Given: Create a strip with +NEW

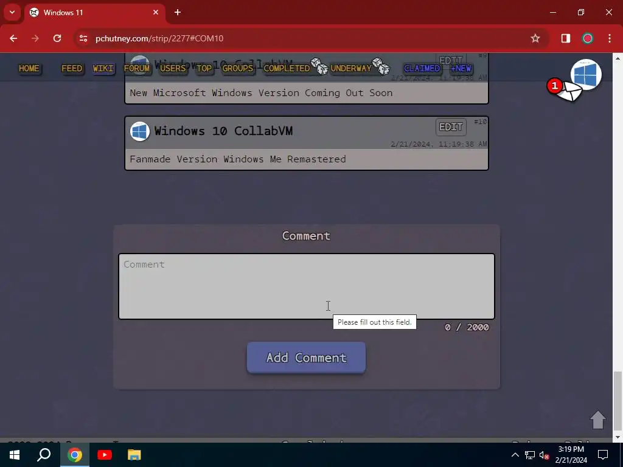Looking at the screenshot, I should click(461, 68).
